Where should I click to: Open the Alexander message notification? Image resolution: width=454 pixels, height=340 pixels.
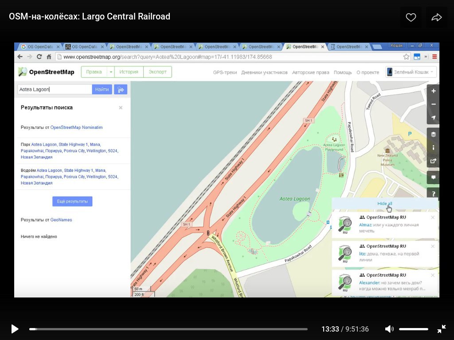[x=385, y=283]
